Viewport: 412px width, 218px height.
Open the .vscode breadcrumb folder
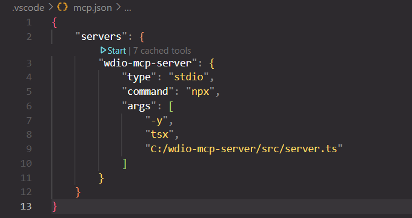click(28, 8)
